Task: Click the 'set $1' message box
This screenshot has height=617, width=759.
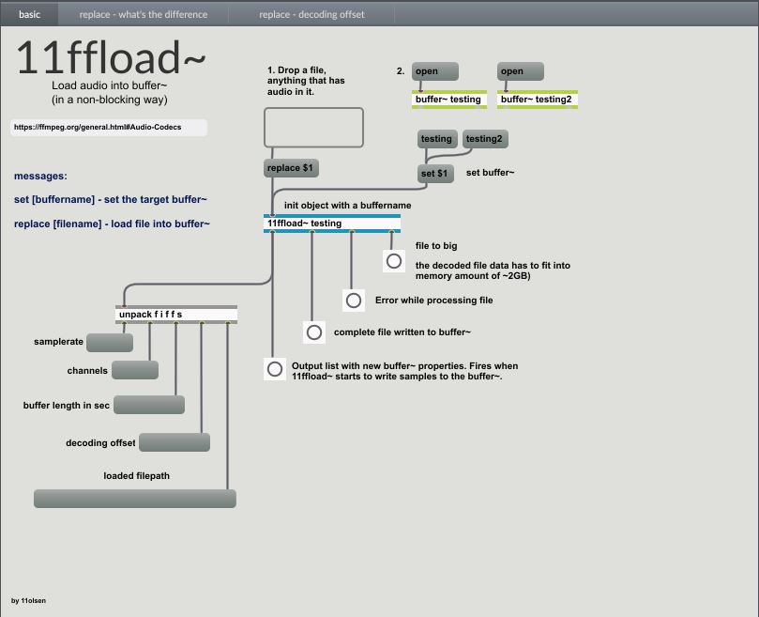Action: point(435,174)
